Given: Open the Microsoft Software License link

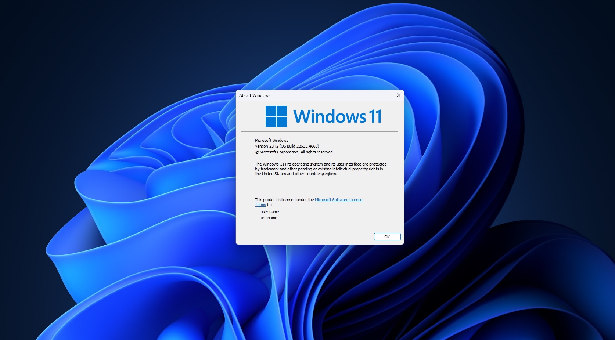Looking at the screenshot, I should (338, 200).
